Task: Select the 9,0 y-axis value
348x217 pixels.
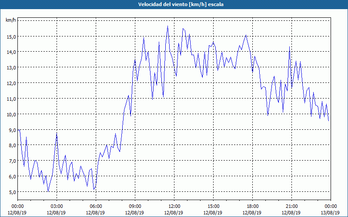Action: coord(12,130)
